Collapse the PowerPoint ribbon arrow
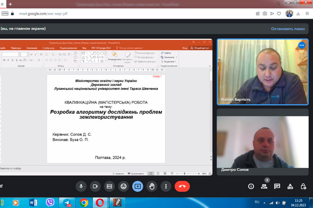Viewport: 313px width, 208px height. click(x=210, y=66)
